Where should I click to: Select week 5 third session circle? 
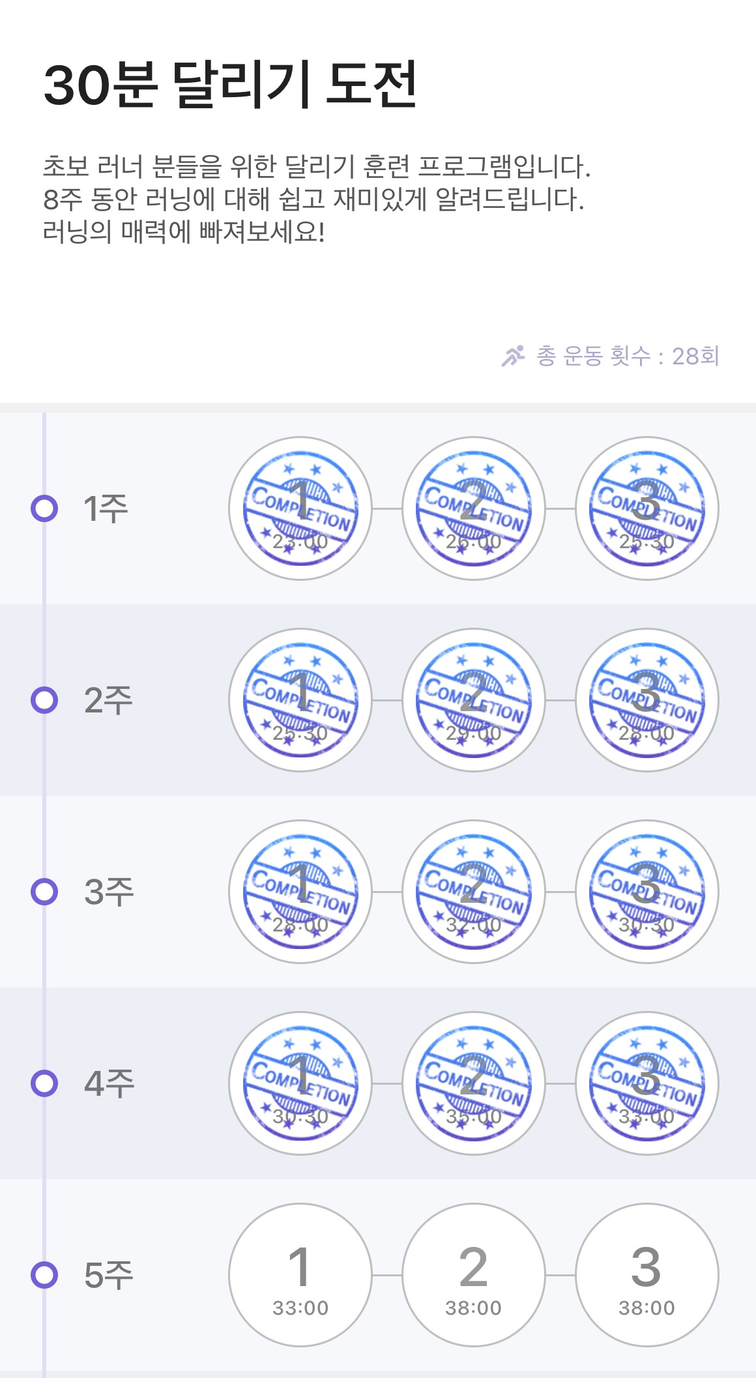[647, 1275]
